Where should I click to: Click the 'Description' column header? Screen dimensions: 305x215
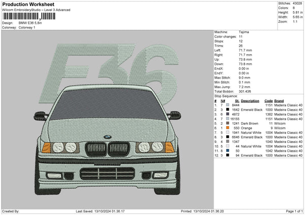[x=250, y=101]
